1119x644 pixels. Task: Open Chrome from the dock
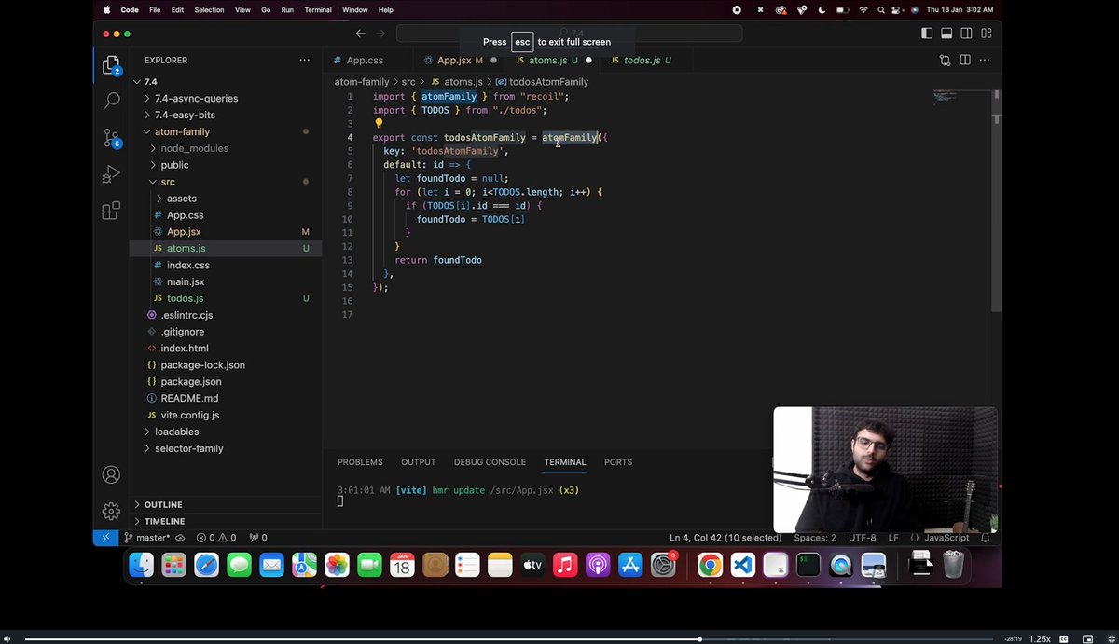[x=710, y=565]
